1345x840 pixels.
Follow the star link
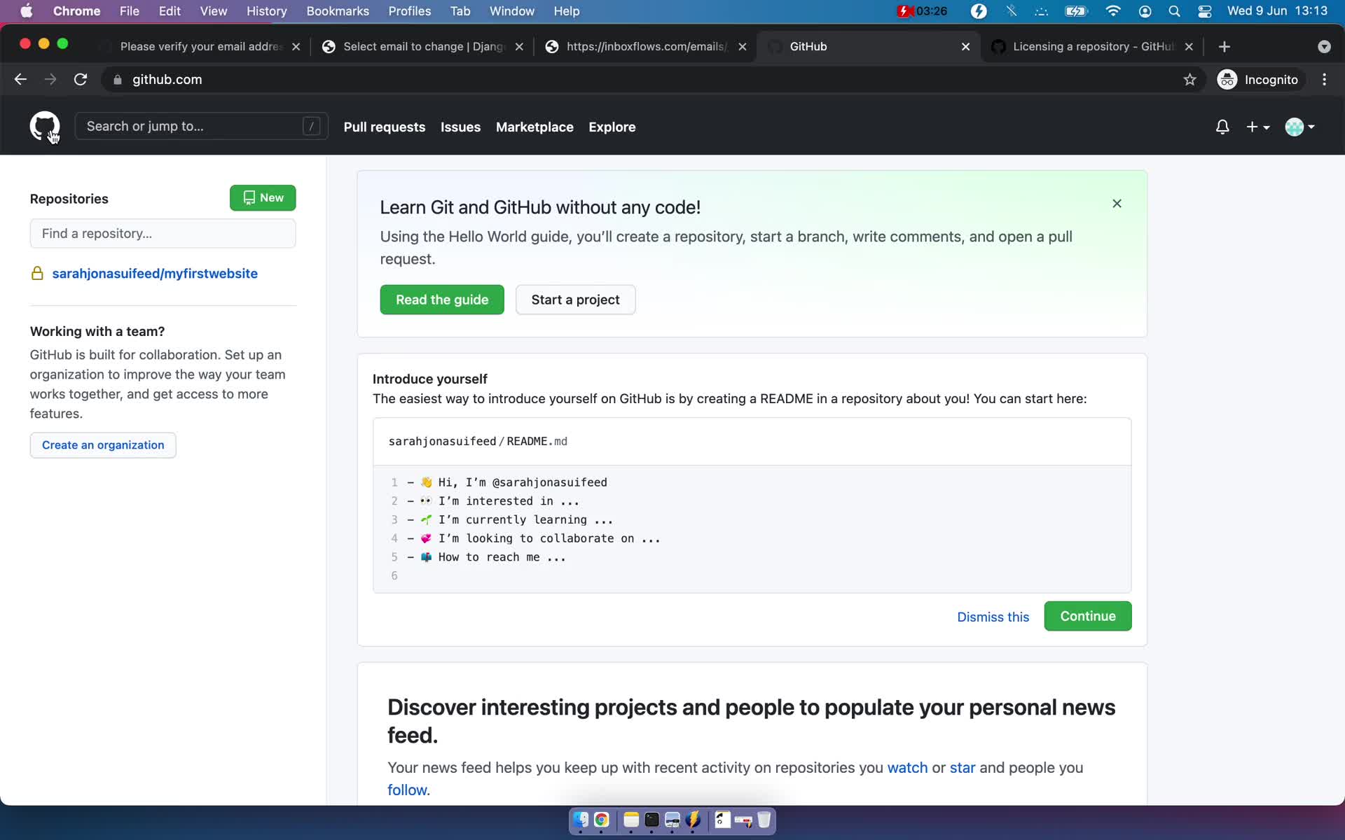963,767
